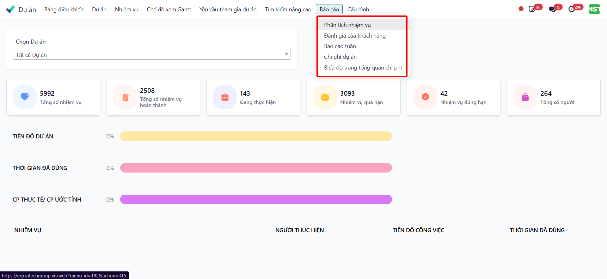Open Yêu cầu tham gia dự án
This screenshot has height=279, width=607.
(228, 9)
